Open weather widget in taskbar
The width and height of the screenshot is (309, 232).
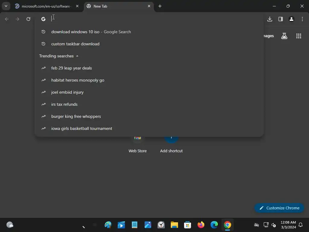[x=10, y=225]
